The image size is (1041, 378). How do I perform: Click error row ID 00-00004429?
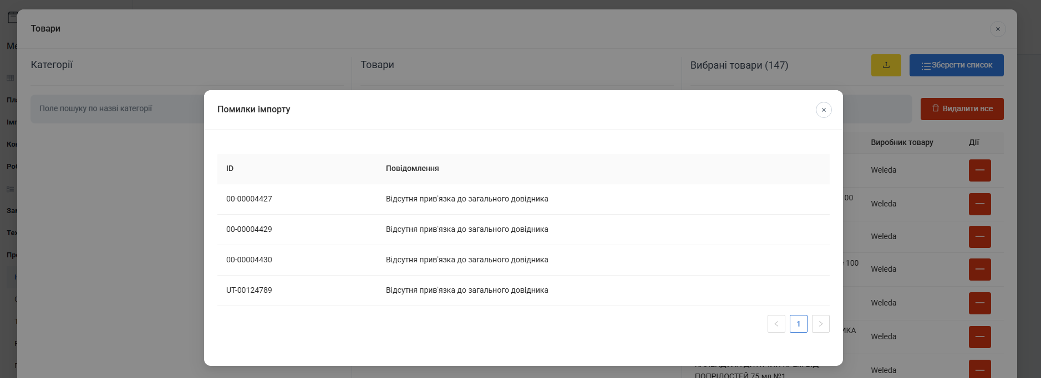coord(249,229)
